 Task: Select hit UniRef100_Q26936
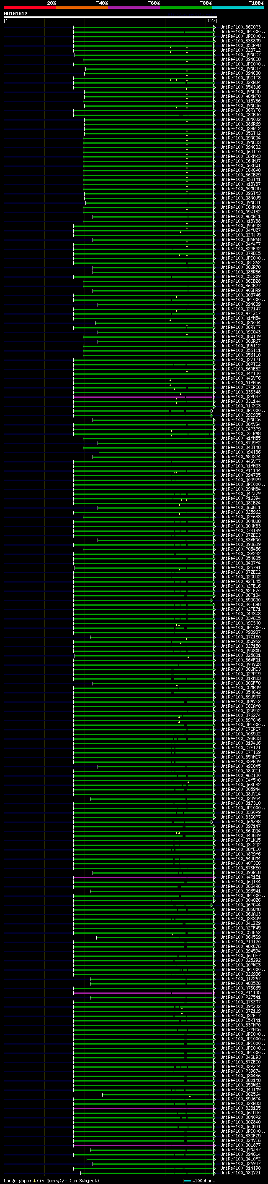click(240, 974)
